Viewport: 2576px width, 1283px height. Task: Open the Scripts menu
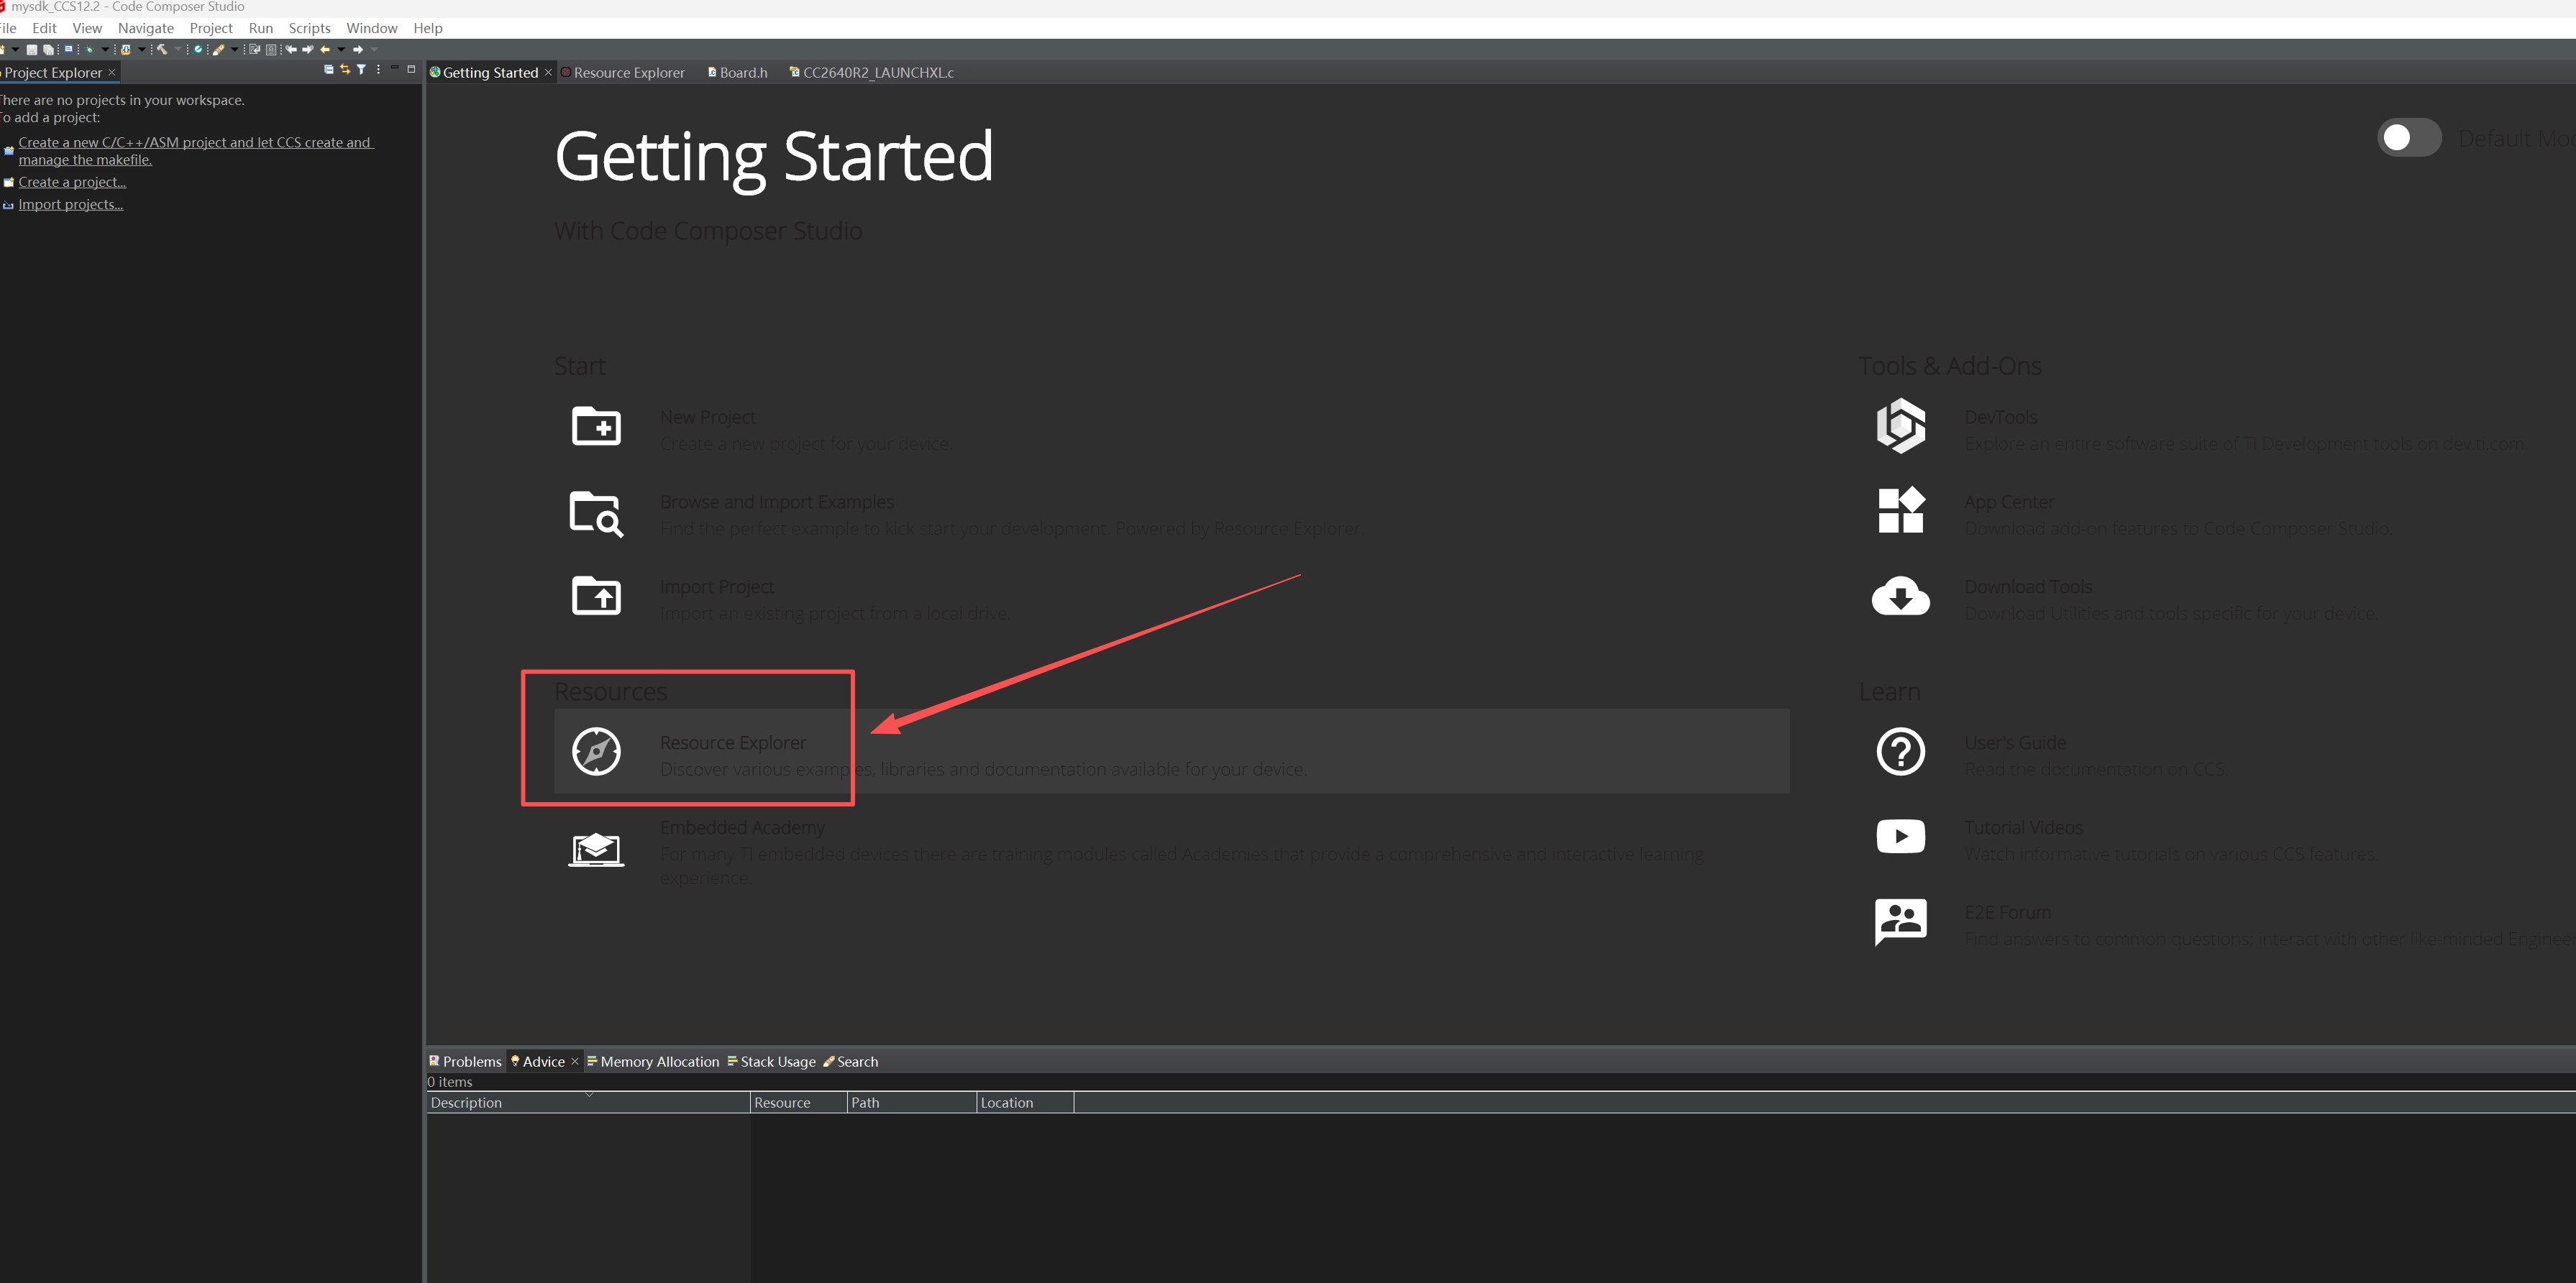[x=309, y=28]
